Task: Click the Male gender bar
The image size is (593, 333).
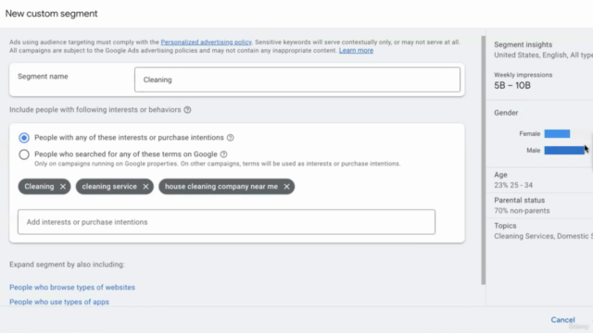Action: [x=564, y=150]
